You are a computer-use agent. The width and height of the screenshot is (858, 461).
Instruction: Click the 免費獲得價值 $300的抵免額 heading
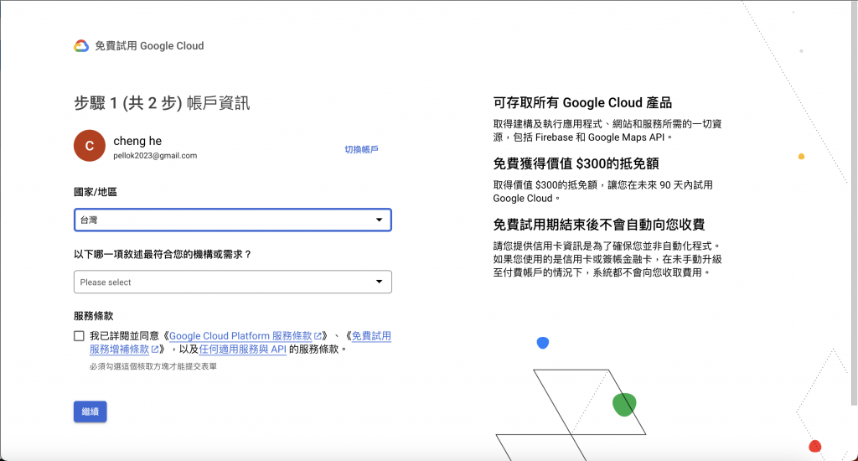click(x=576, y=163)
